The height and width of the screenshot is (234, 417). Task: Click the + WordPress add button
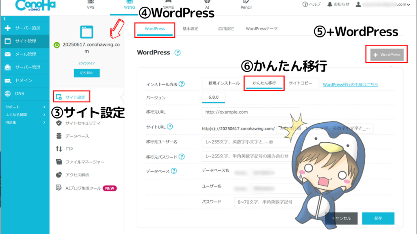[x=387, y=55]
